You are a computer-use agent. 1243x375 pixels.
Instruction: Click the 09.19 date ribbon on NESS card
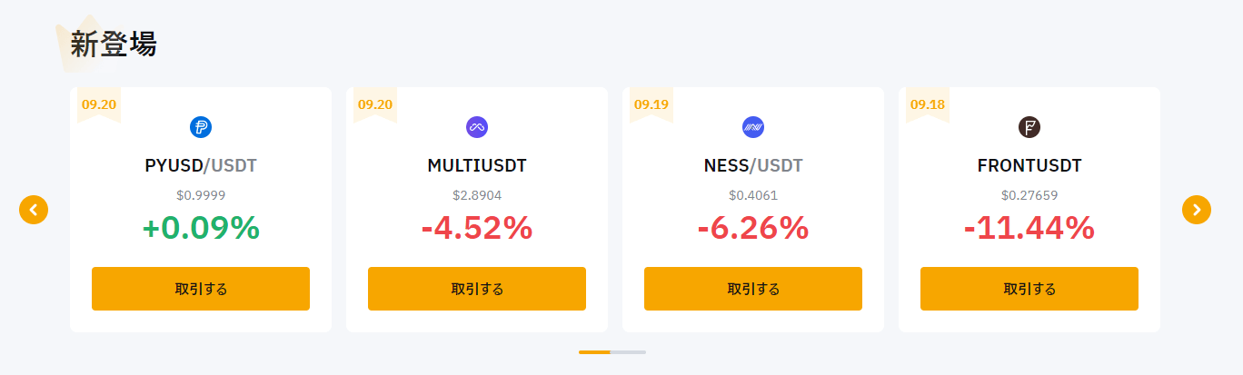(651, 104)
